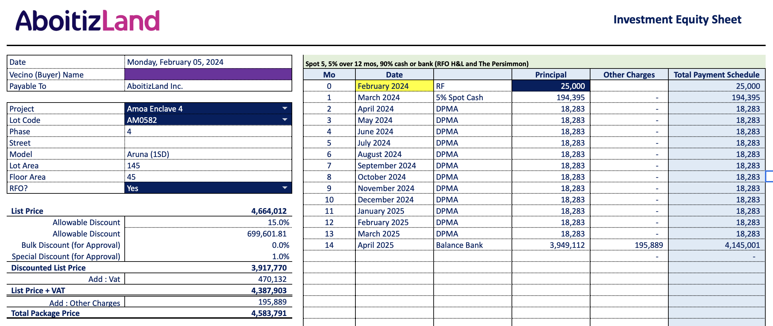Click the empty Street value cell
The image size is (773, 326).
point(208,143)
